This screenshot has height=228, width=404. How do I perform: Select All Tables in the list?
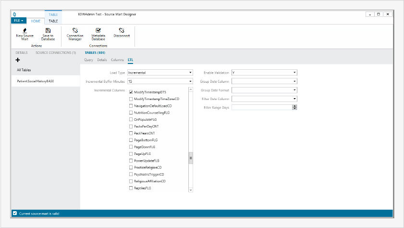46,70
